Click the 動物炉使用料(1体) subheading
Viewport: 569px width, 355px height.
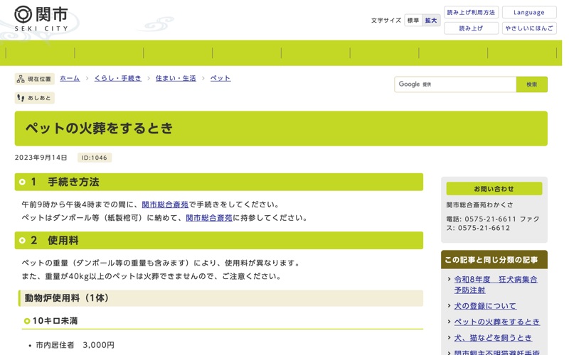220,298
